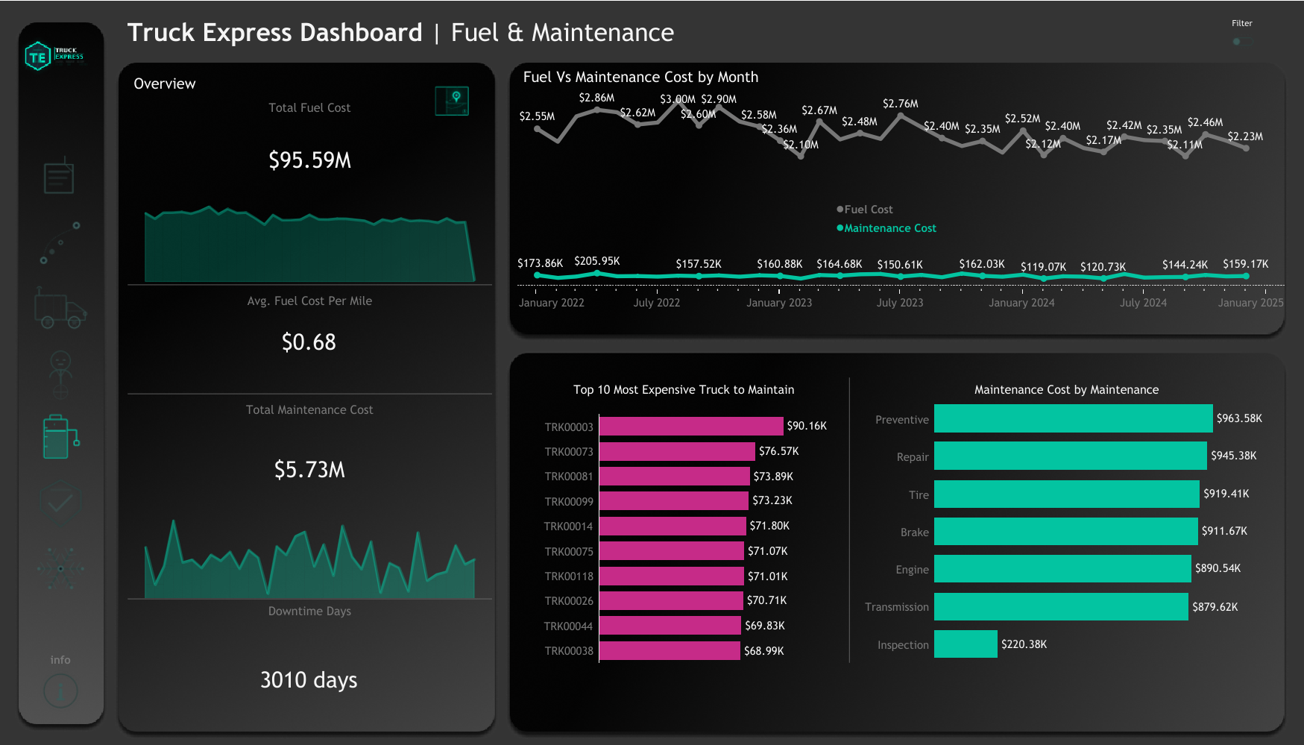
Task: Select the TRK00044 bar
Action: (670, 625)
